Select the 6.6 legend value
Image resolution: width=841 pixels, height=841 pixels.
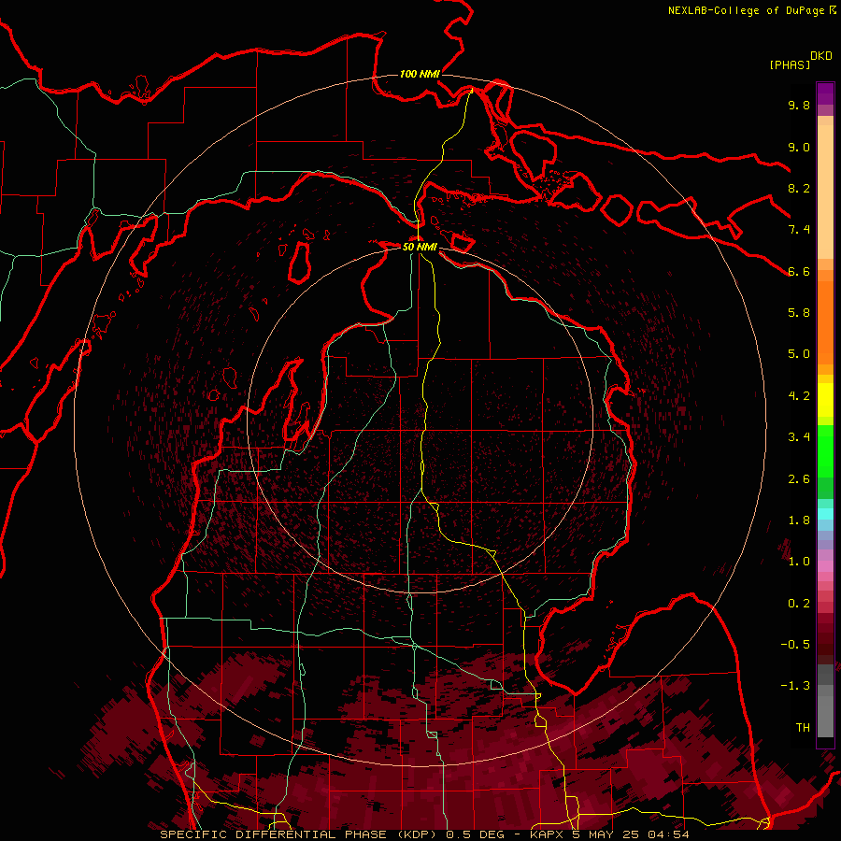pos(799,271)
